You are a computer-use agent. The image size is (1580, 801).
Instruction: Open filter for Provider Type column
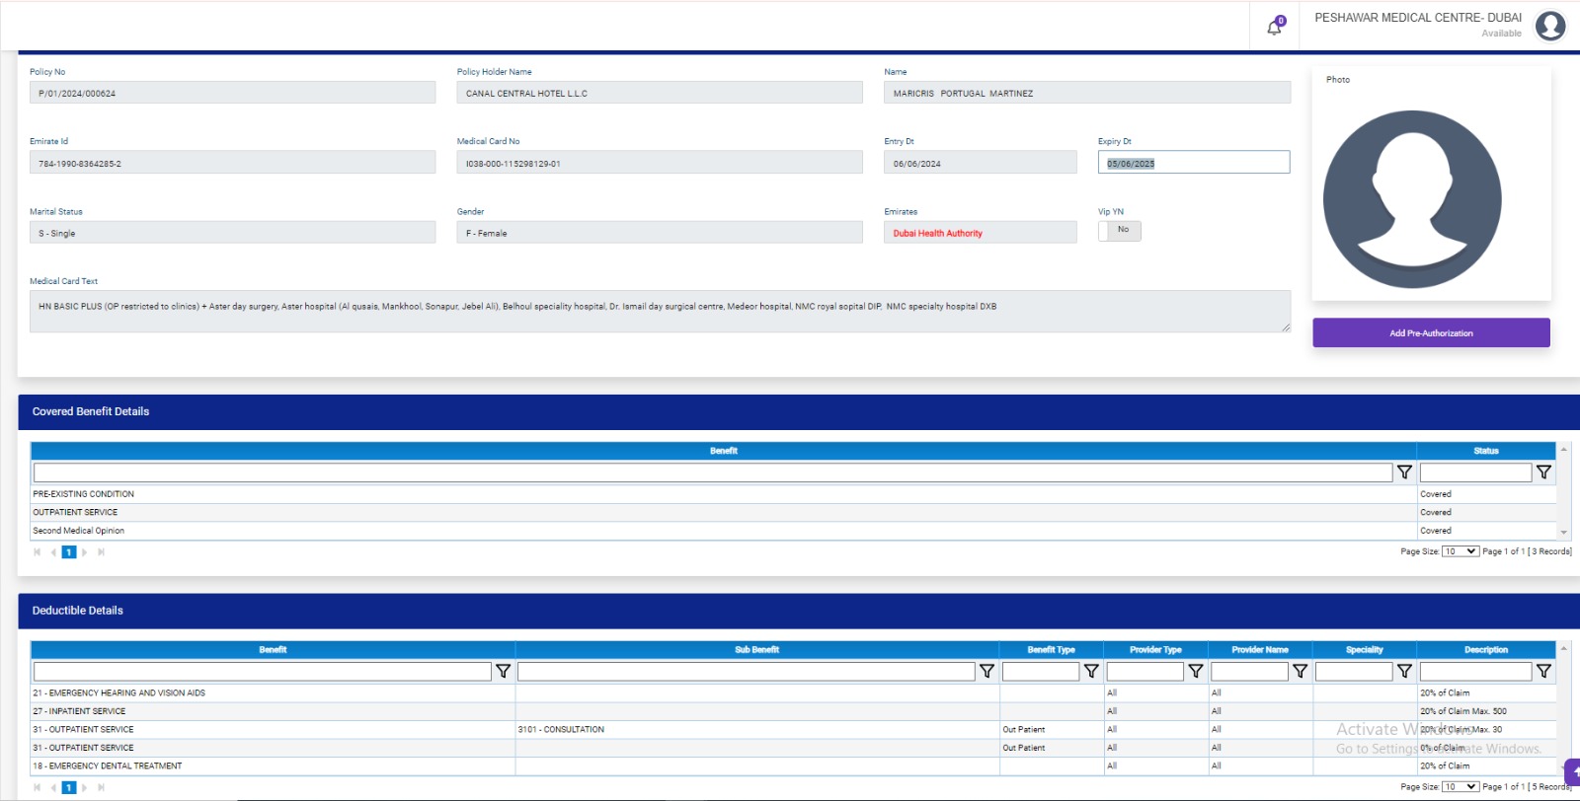1196,672
